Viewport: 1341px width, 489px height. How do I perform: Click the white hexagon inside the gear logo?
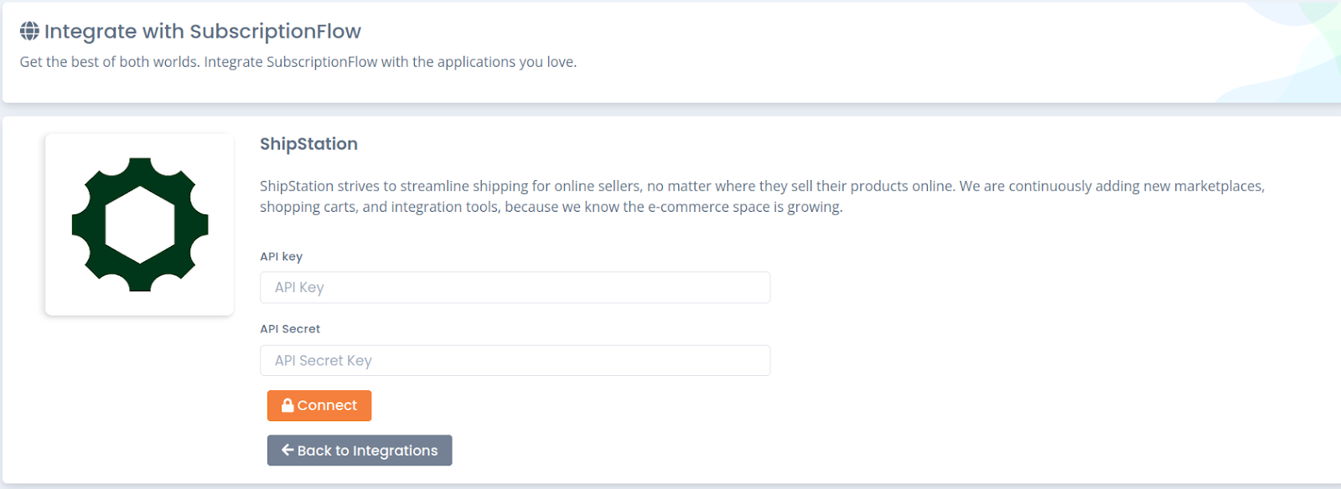point(140,224)
